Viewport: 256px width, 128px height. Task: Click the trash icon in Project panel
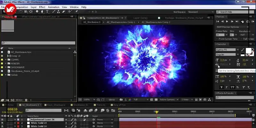(26, 100)
